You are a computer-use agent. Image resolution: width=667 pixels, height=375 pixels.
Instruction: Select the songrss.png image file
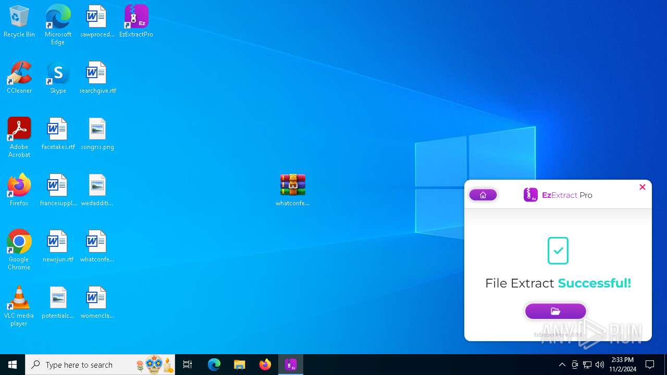tap(97, 134)
